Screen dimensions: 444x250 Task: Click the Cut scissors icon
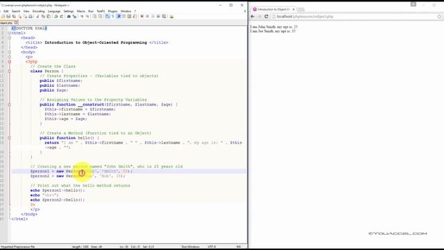point(37,17)
